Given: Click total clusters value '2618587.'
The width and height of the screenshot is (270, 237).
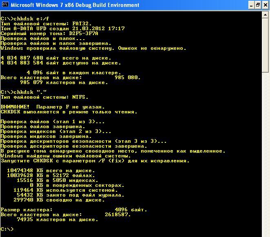Looking at the screenshot, I should click(118, 215).
